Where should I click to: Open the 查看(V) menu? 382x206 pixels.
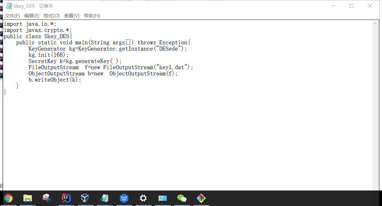[72, 16]
